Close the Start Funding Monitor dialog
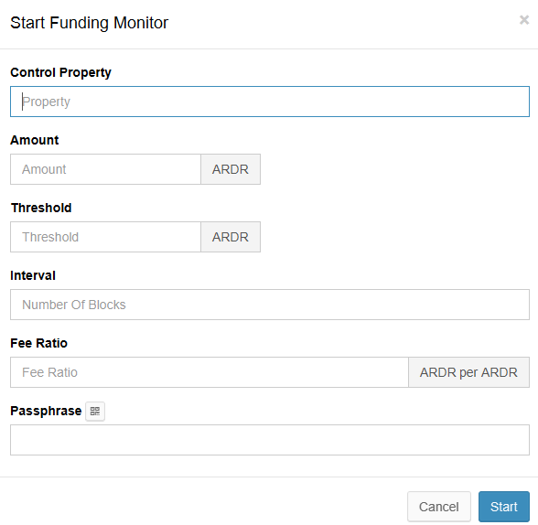The height and width of the screenshot is (525, 538). coord(524,20)
